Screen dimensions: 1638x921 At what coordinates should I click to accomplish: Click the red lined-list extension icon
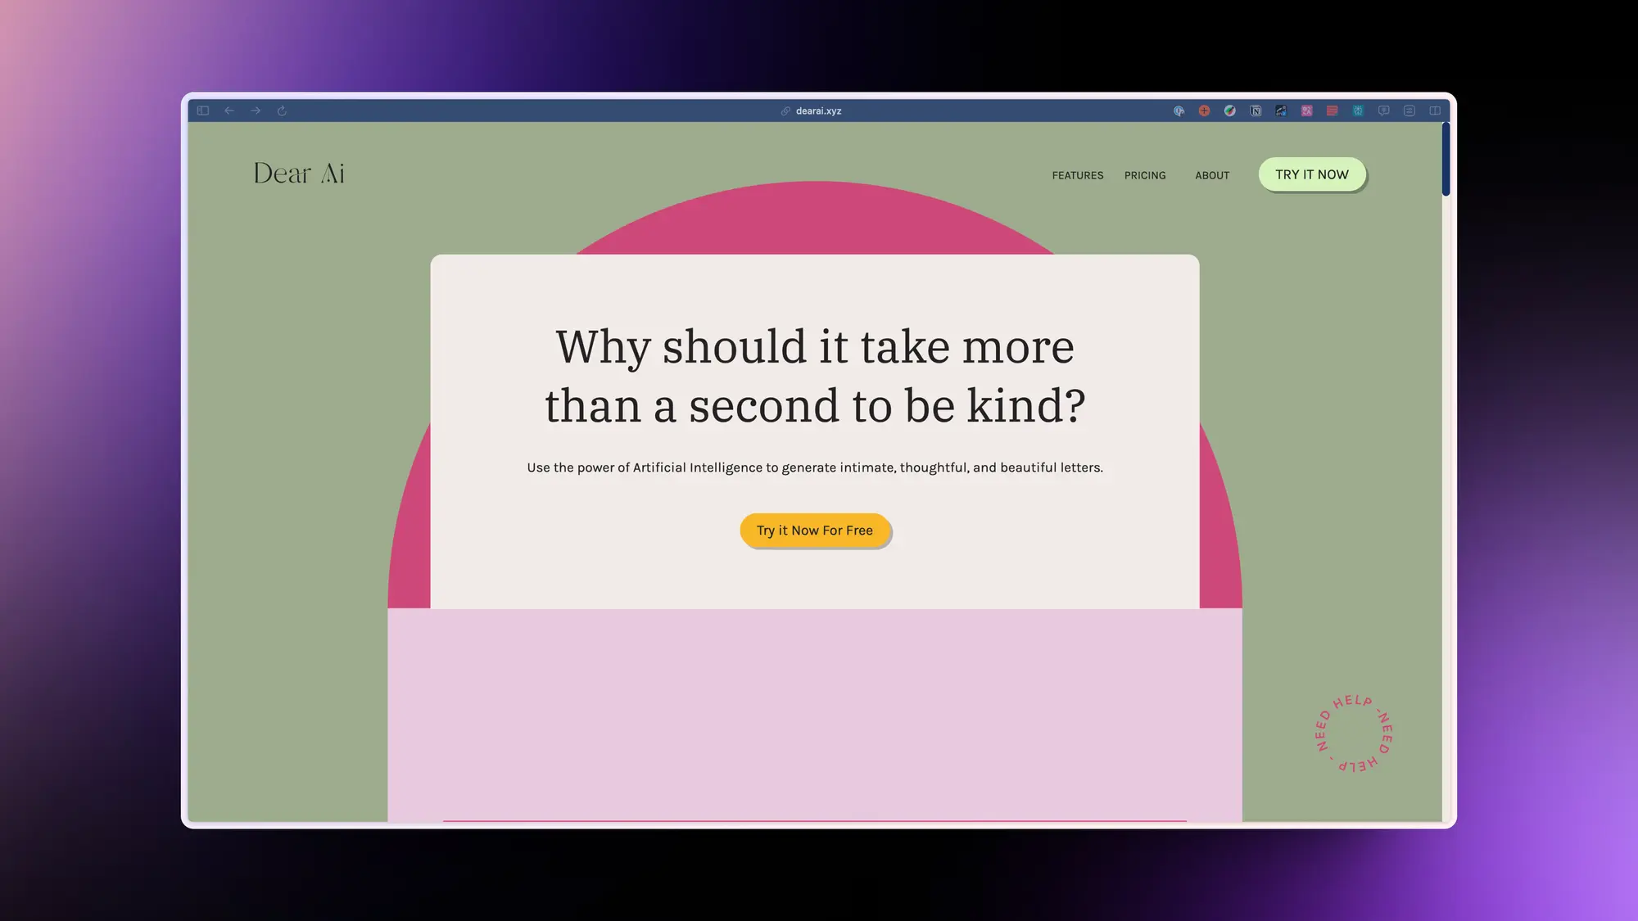[1333, 111]
